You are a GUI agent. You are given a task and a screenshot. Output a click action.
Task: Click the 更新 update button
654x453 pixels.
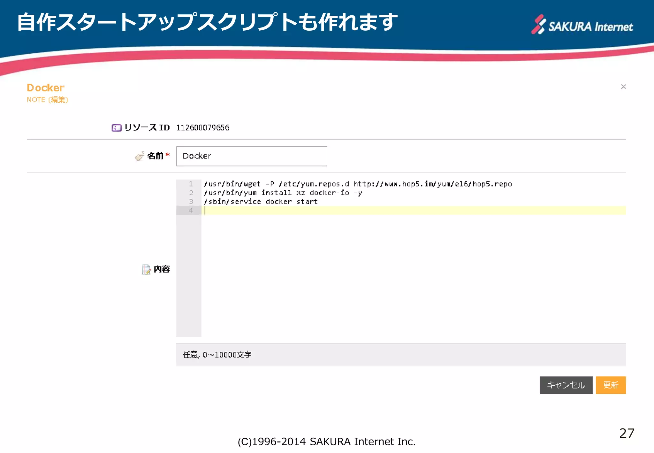[611, 385]
